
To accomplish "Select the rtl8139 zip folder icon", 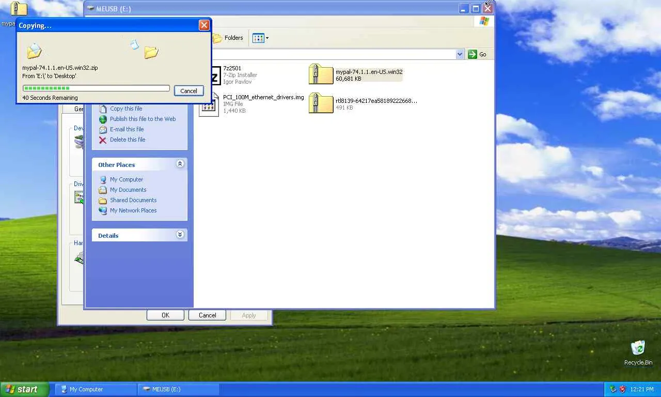I will pos(321,103).
